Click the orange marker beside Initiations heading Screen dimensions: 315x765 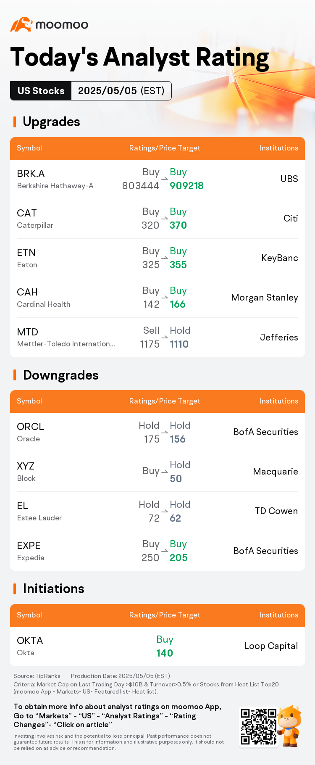click(x=15, y=589)
